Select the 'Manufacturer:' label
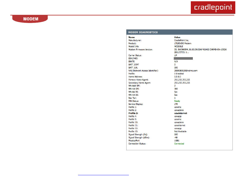Viewport: 244px width, 188px height. (x=135, y=40)
